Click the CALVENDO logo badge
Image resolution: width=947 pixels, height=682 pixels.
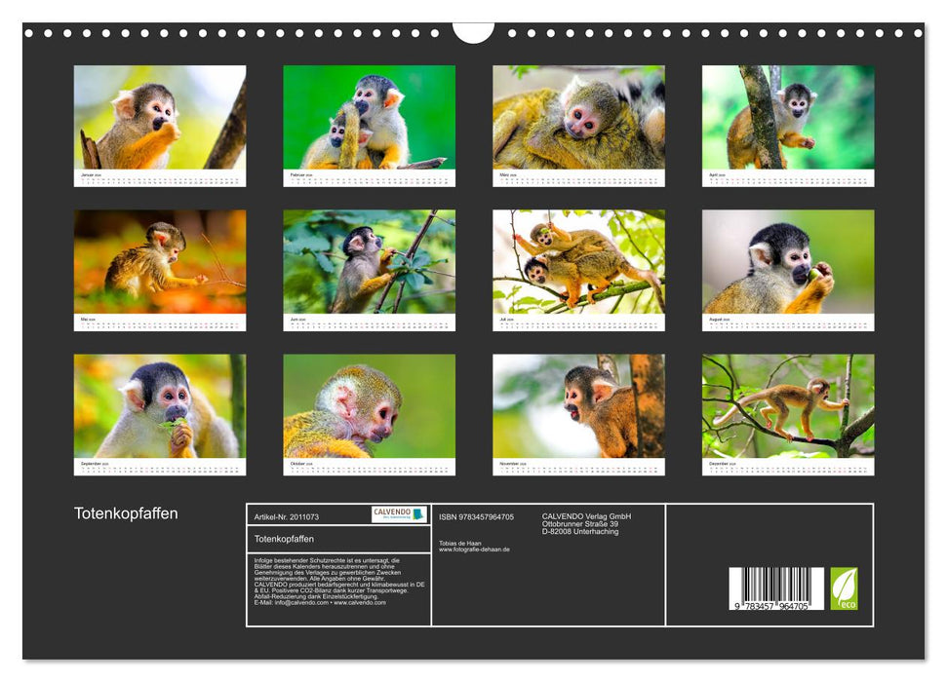(398, 514)
